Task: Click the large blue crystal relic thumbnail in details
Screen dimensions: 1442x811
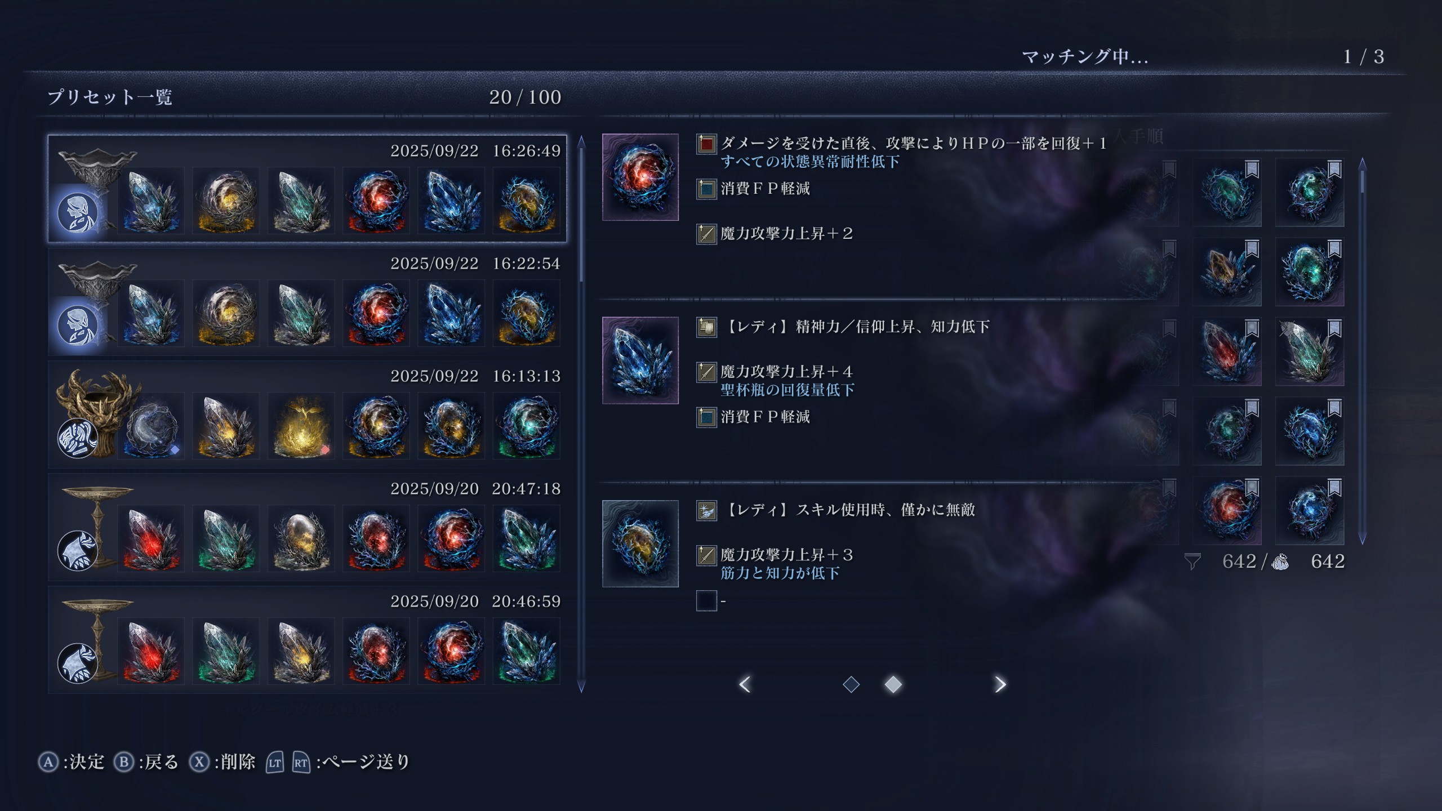Action: [x=640, y=360]
